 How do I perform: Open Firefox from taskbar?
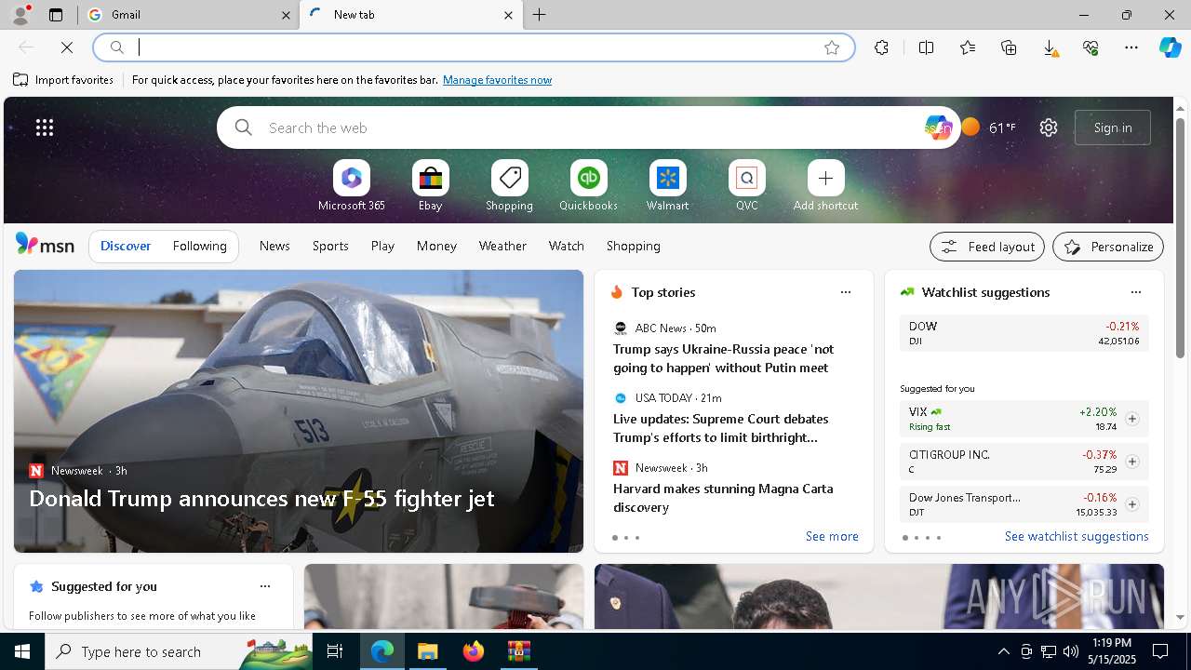click(x=474, y=651)
